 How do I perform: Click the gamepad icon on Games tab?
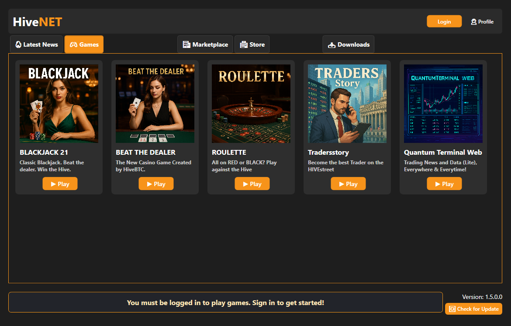tap(73, 44)
